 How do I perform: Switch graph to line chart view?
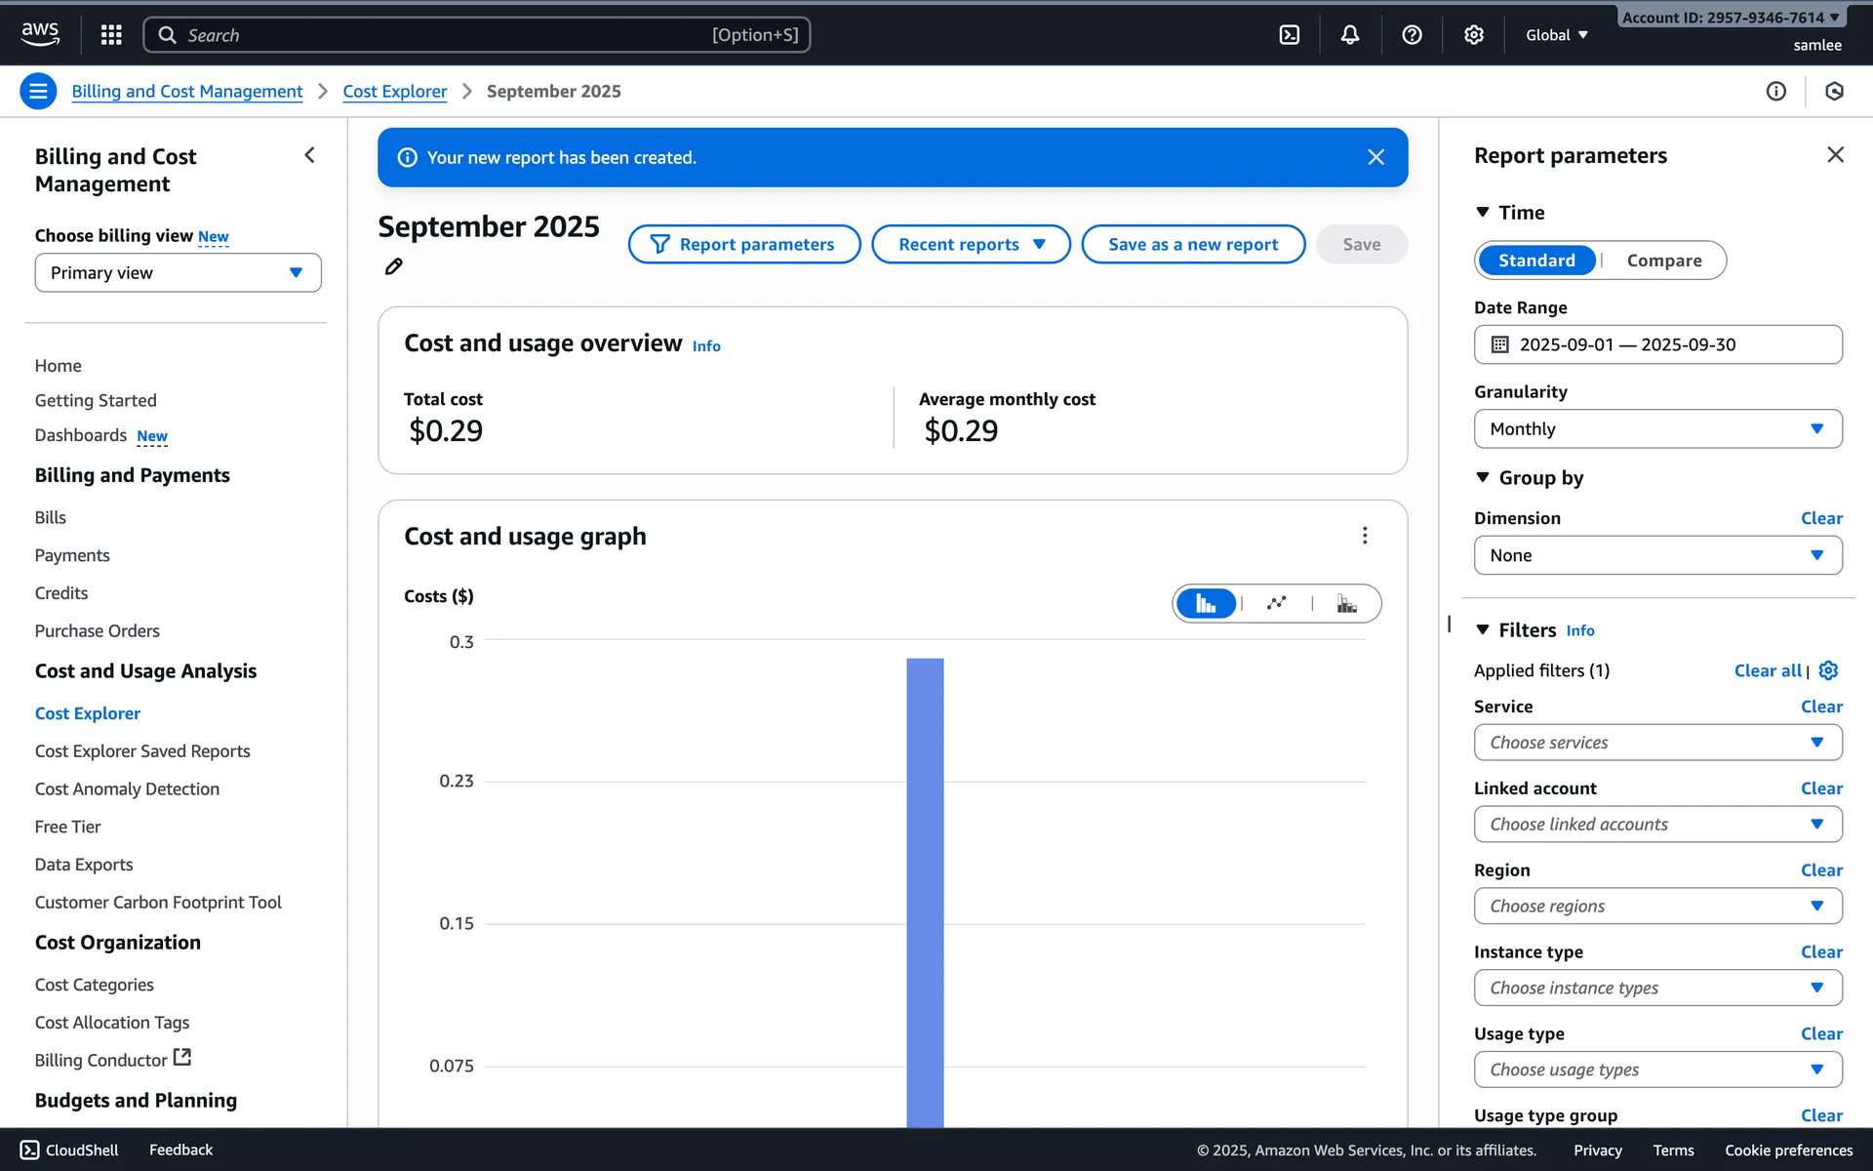click(1276, 603)
